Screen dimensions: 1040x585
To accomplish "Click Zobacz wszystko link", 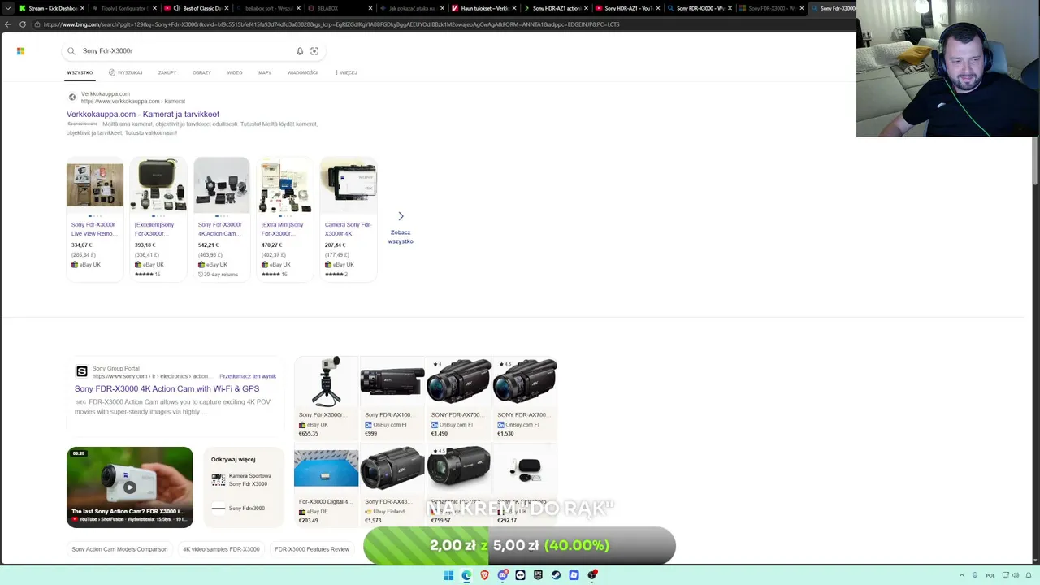I will (x=401, y=236).
